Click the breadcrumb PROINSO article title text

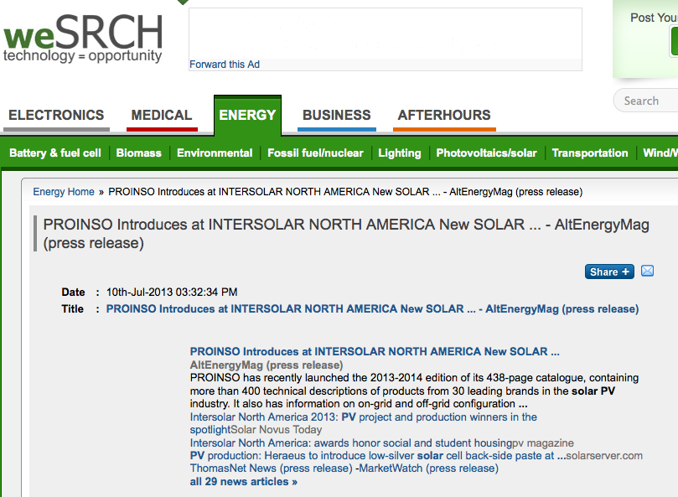pos(345,192)
